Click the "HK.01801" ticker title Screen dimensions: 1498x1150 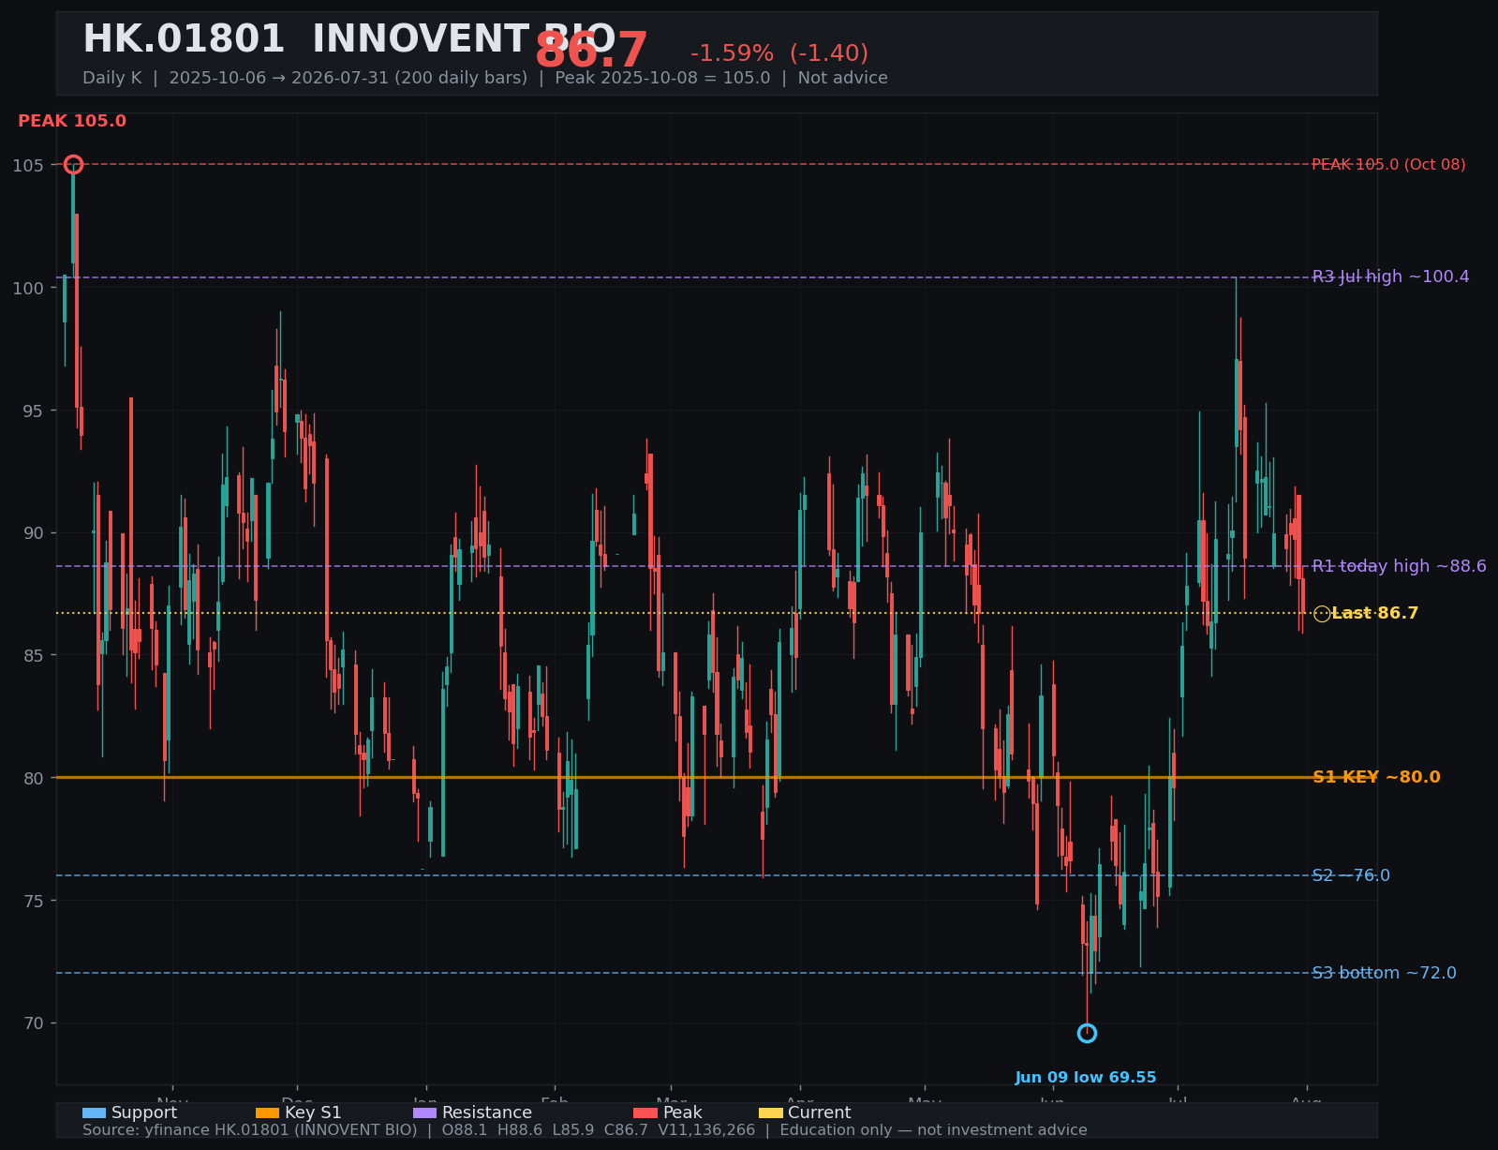tap(184, 40)
